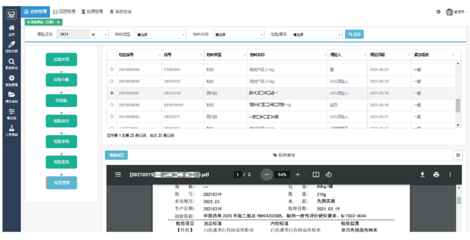Click the 检验申请 workflow step button
470x240 pixels.
[x=61, y=59]
